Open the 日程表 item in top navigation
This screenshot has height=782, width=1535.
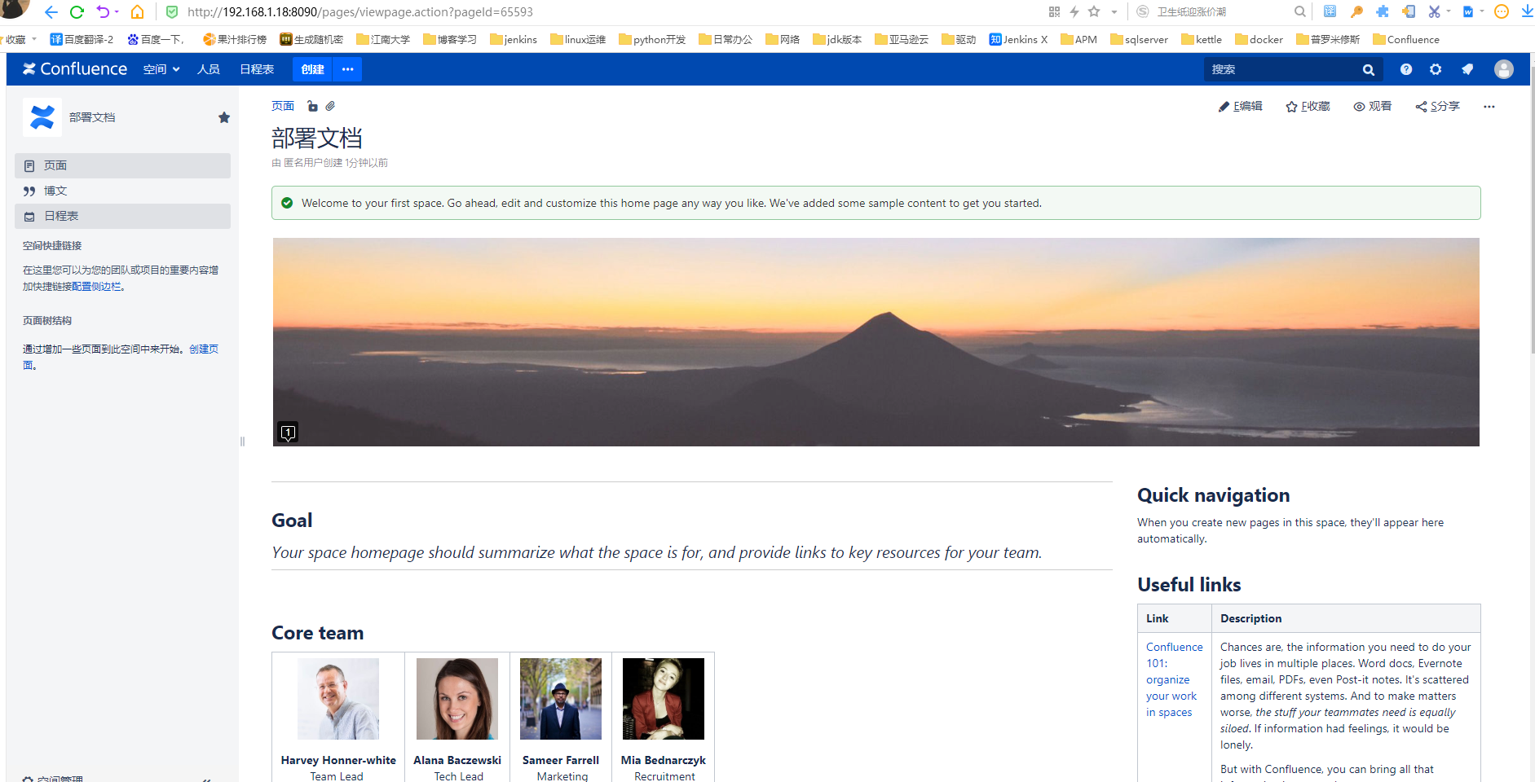pos(257,69)
